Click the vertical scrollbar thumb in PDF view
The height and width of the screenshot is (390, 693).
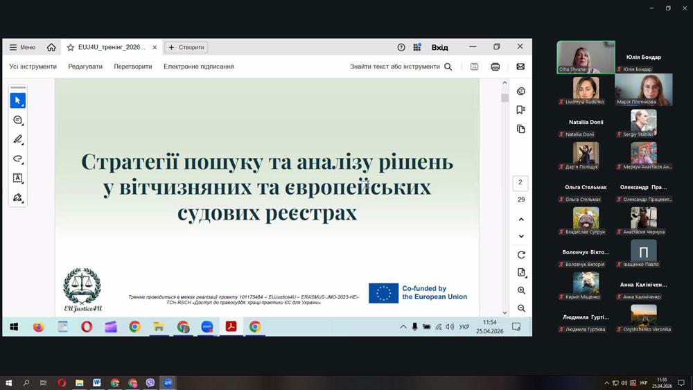coord(505,98)
